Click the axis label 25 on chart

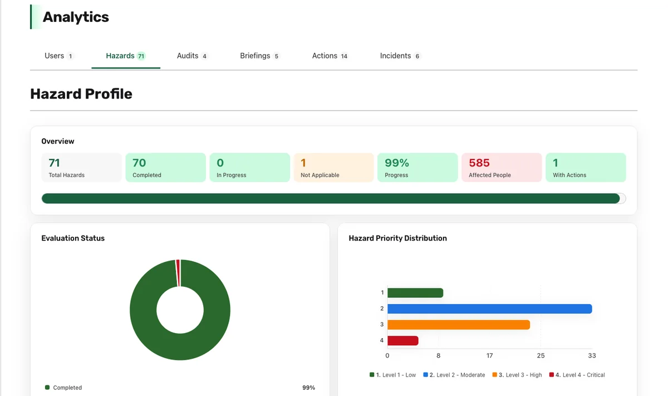click(541, 355)
